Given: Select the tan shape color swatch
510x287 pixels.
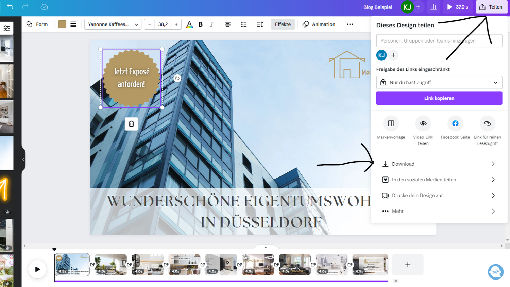Looking at the screenshot, I should pos(62,24).
